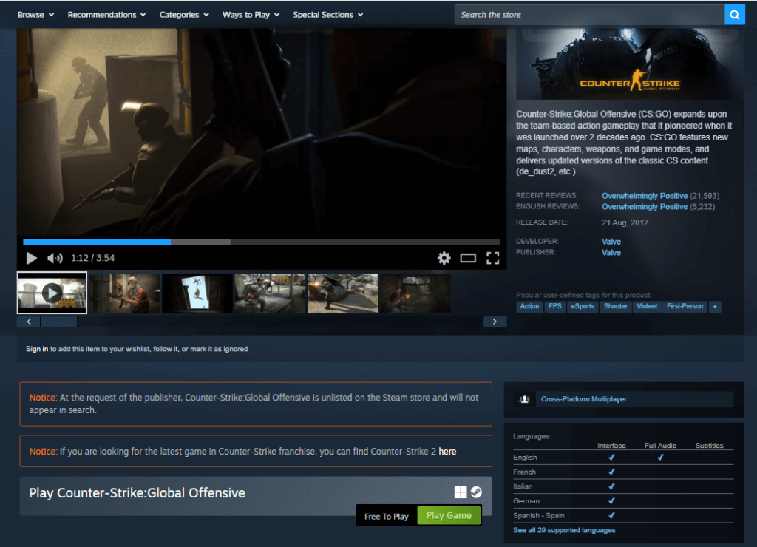The image size is (757, 547).
Task: Select the fifth screenshot thumbnail
Action: (343, 293)
